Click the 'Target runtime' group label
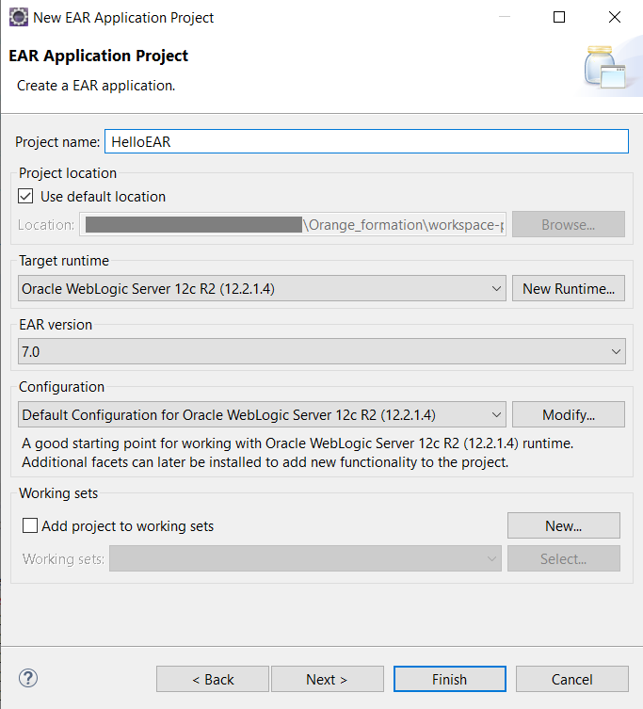Viewport: 643px width, 709px height. [x=64, y=261]
